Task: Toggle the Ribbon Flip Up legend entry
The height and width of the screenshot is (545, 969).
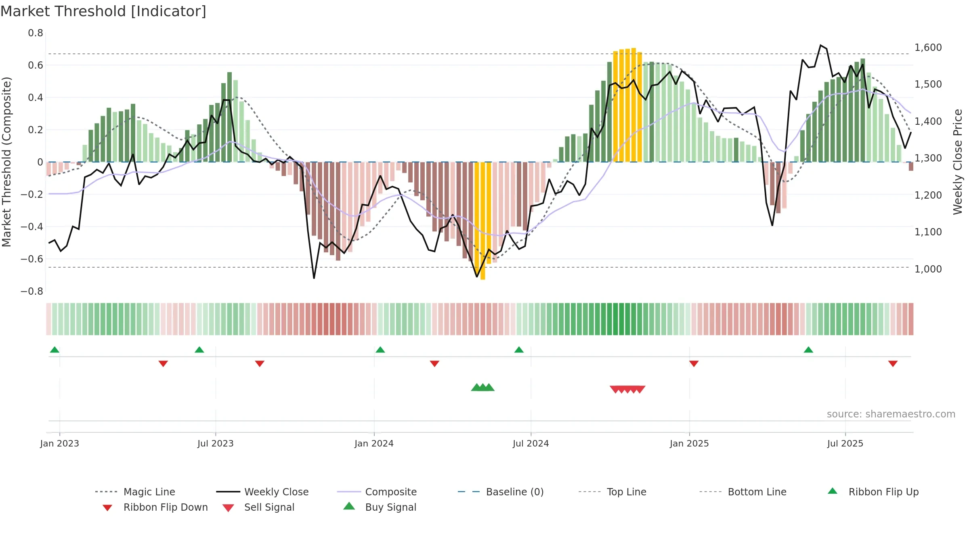Action: point(873,492)
